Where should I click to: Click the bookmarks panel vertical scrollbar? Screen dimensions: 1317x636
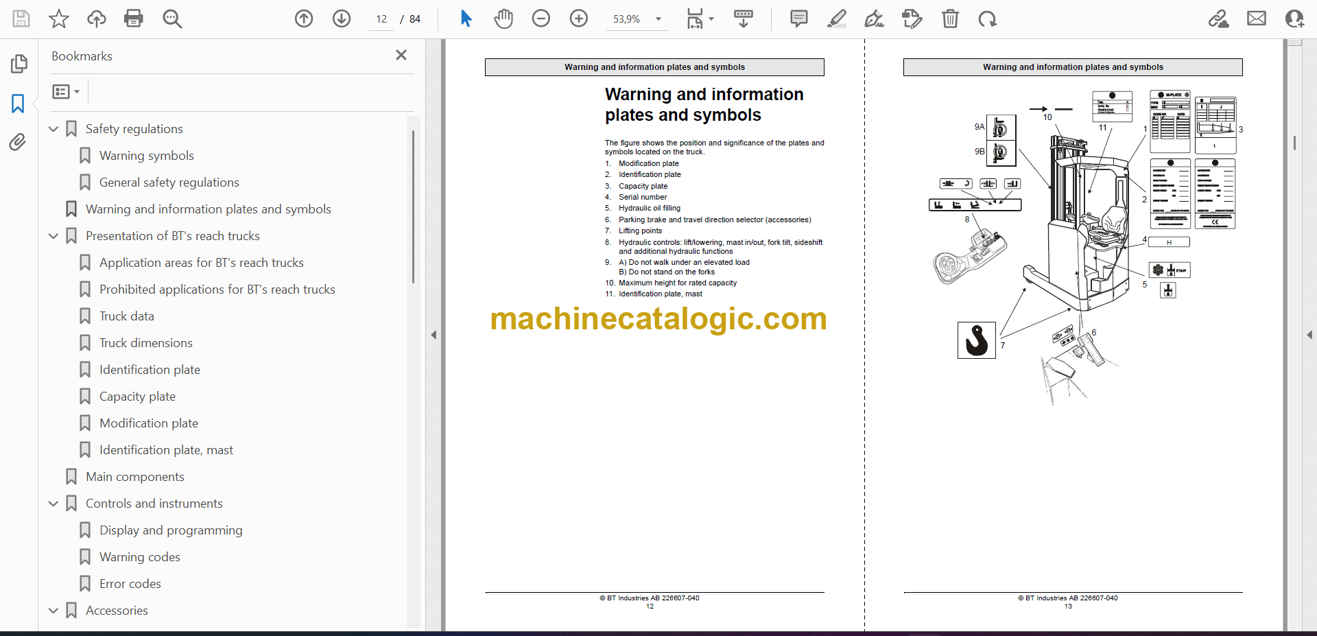click(x=413, y=206)
